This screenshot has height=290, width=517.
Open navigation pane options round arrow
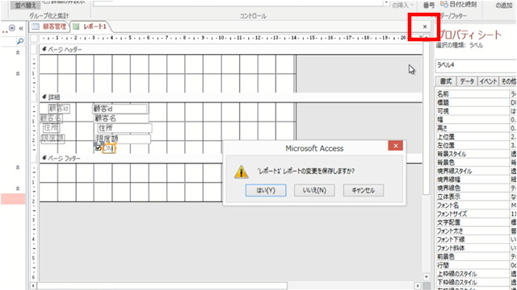(12, 28)
